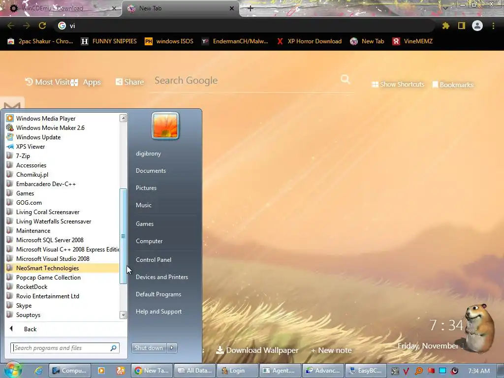504x378 pixels.
Task: Open the Shut down options arrow
Action: click(172, 348)
